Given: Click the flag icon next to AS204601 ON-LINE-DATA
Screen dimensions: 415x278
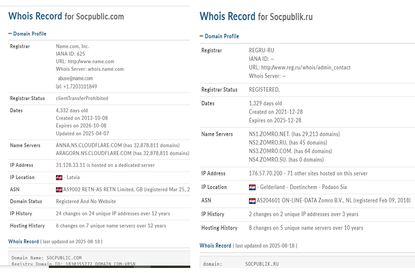Looking at the screenshot, I should point(252,200).
